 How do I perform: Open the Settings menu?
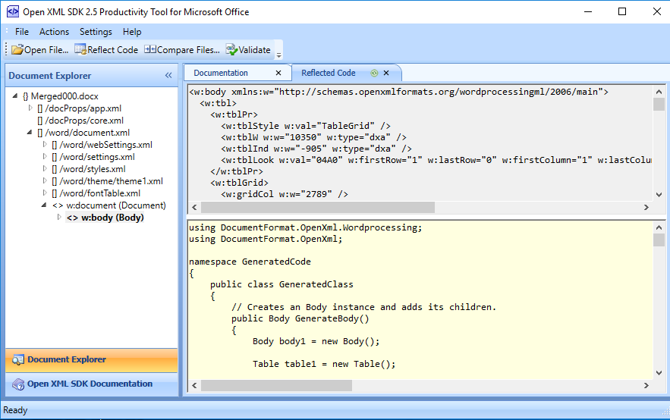pyautogui.click(x=96, y=32)
